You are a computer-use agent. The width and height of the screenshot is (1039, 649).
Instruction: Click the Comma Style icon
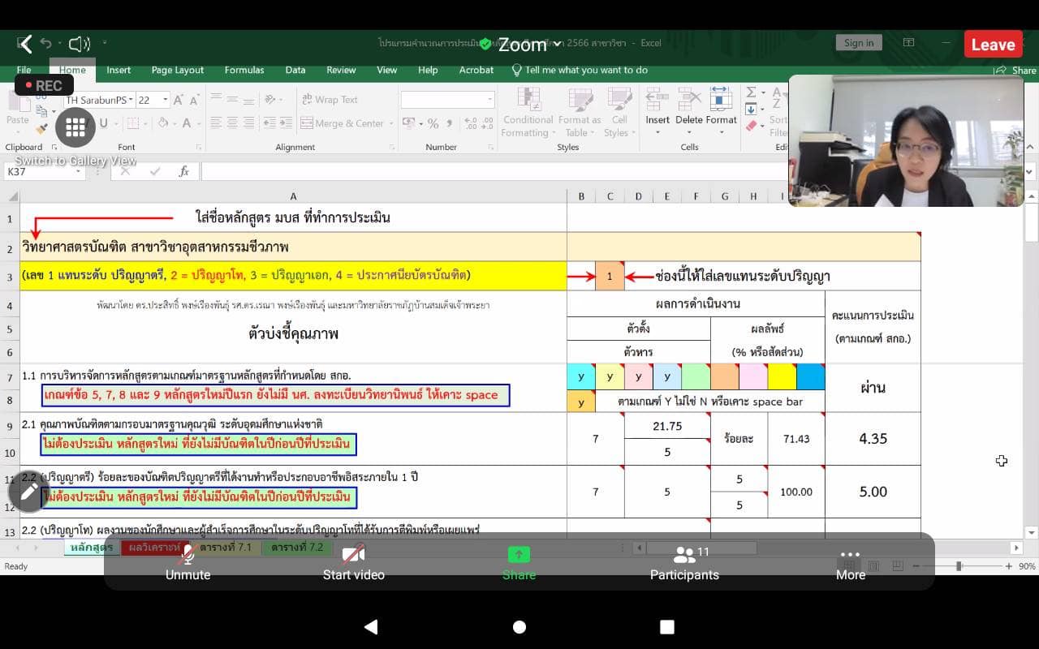click(x=448, y=123)
